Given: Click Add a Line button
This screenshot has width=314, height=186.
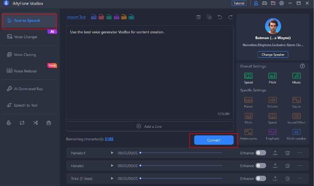Looking at the screenshot, I should coord(150,127).
